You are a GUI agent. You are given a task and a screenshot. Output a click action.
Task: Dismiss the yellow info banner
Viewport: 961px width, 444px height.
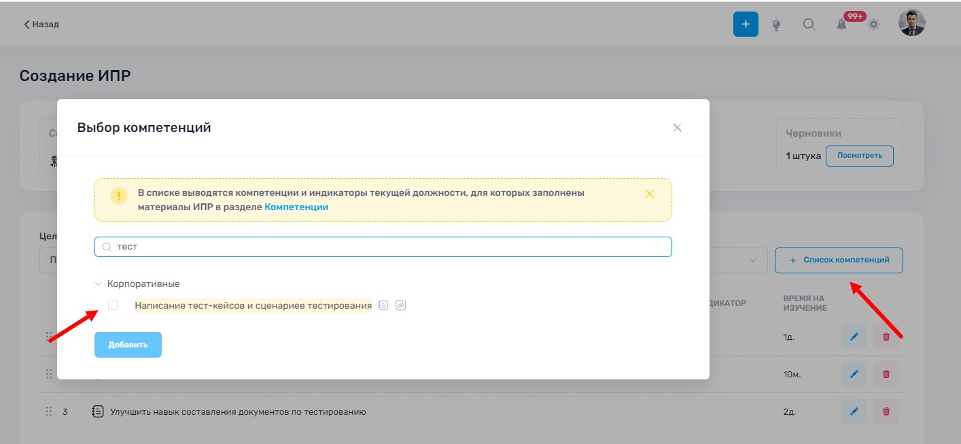tap(649, 194)
